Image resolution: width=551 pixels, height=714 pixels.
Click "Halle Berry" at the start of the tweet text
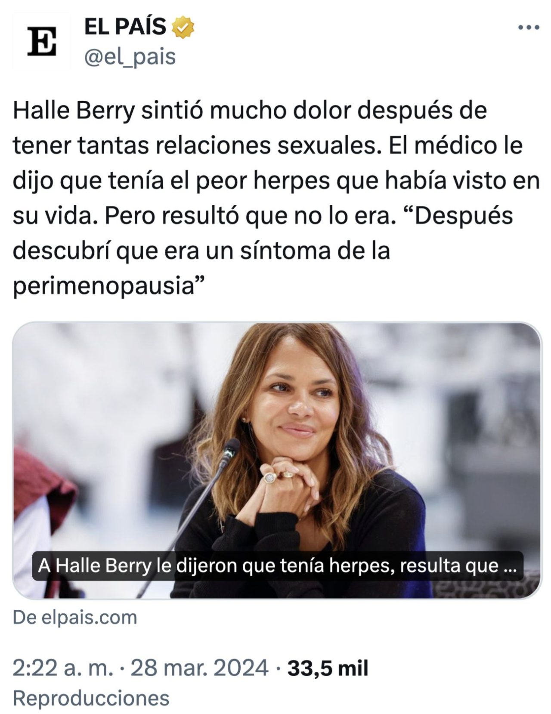point(74,111)
